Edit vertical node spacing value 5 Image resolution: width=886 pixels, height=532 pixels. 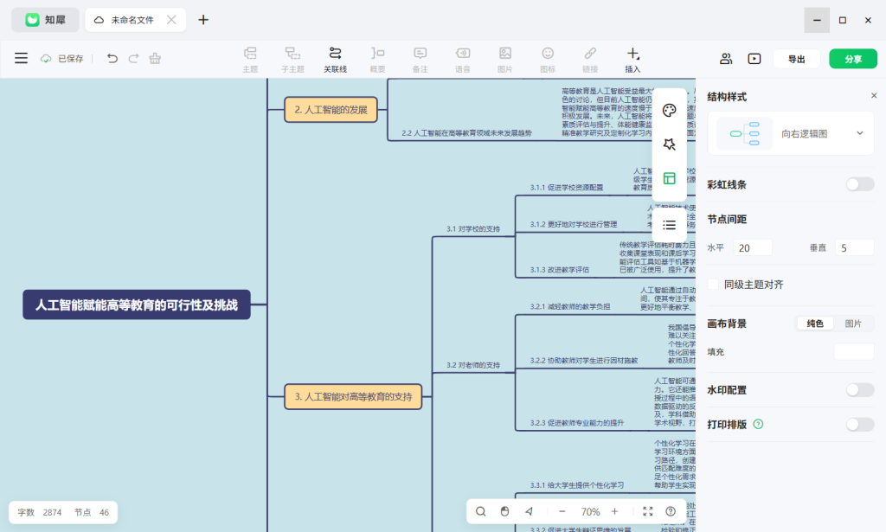pyautogui.click(x=854, y=248)
